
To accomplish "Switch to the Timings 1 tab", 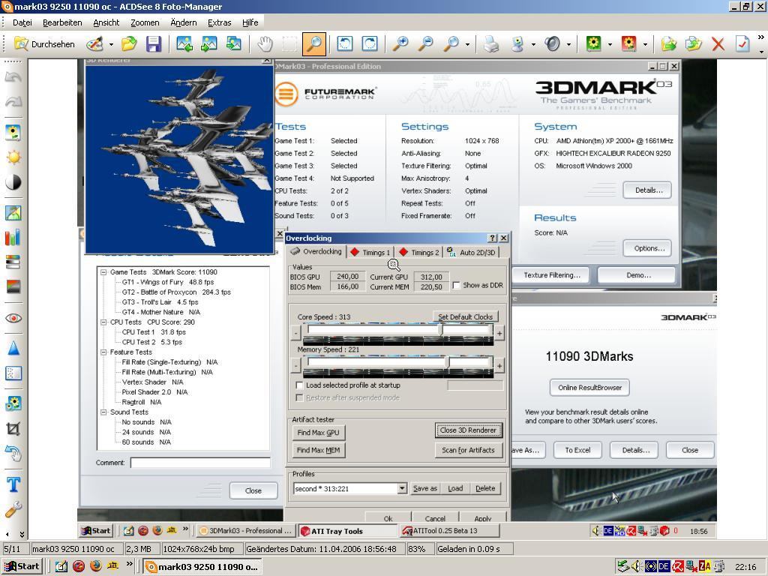I will coord(370,252).
